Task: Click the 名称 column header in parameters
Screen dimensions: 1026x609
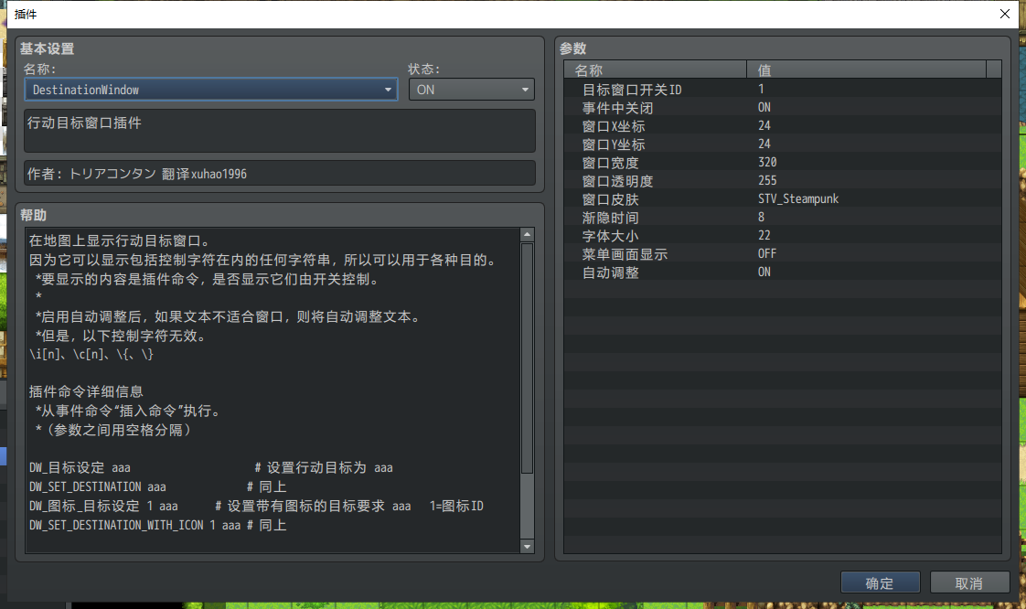Action: pos(656,69)
